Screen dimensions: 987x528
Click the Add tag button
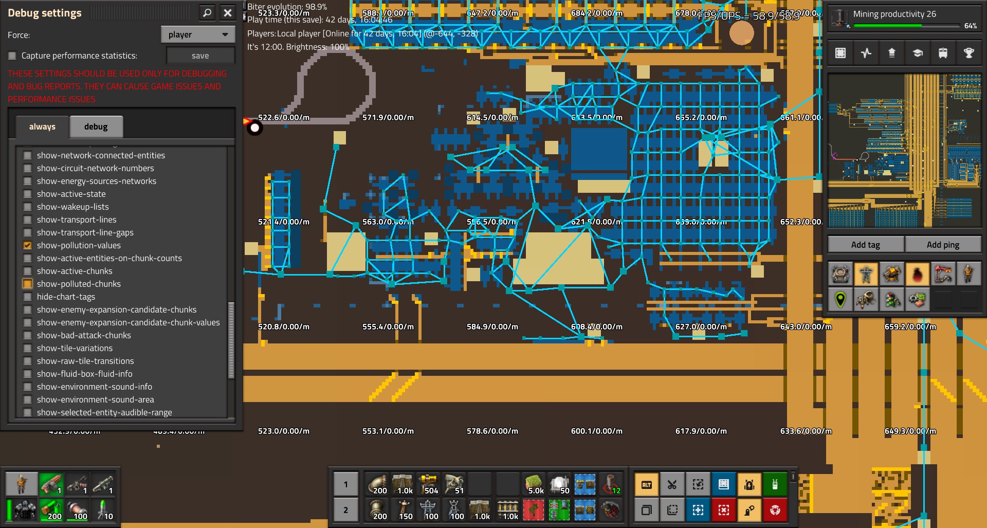point(866,245)
